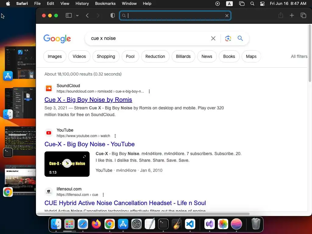Switch to News results

207,56
